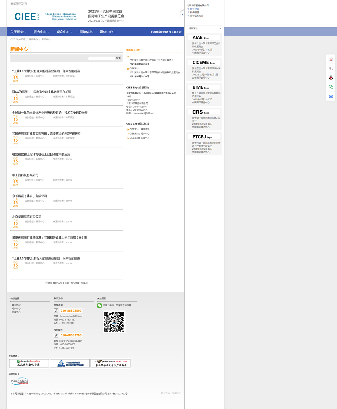Collapse side panel with small arrow tab
This screenshot has height=409, width=337.
pyautogui.click(x=182, y=14)
